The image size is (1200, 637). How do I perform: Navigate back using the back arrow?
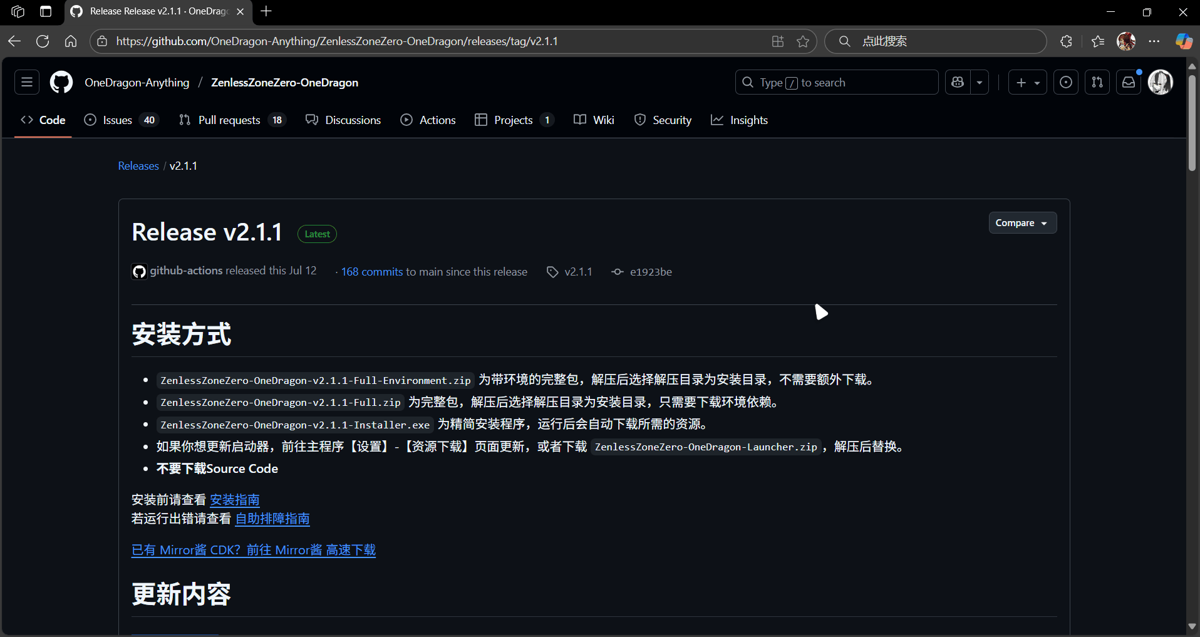click(x=14, y=41)
